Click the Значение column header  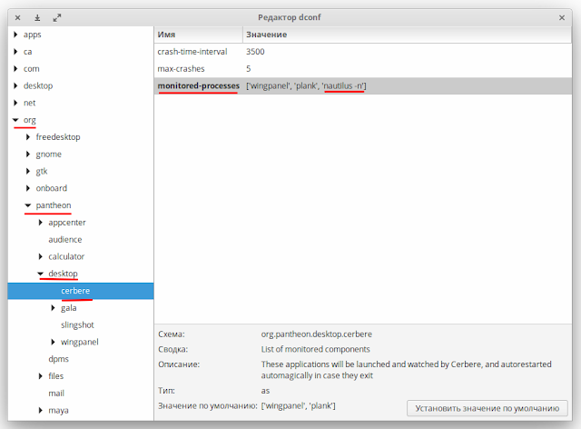point(408,35)
